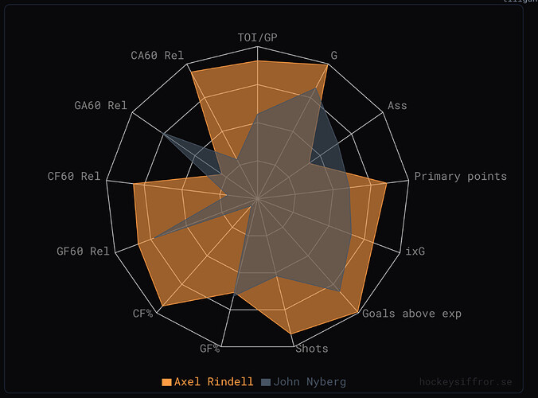Select the CF60 Rel axis label
This screenshot has height=398, width=538.
(x=74, y=177)
